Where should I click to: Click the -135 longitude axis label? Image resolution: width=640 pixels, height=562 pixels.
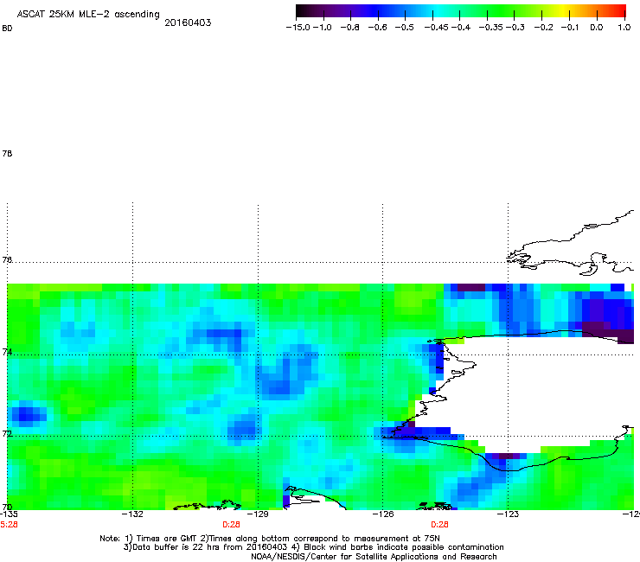[x=9, y=514]
